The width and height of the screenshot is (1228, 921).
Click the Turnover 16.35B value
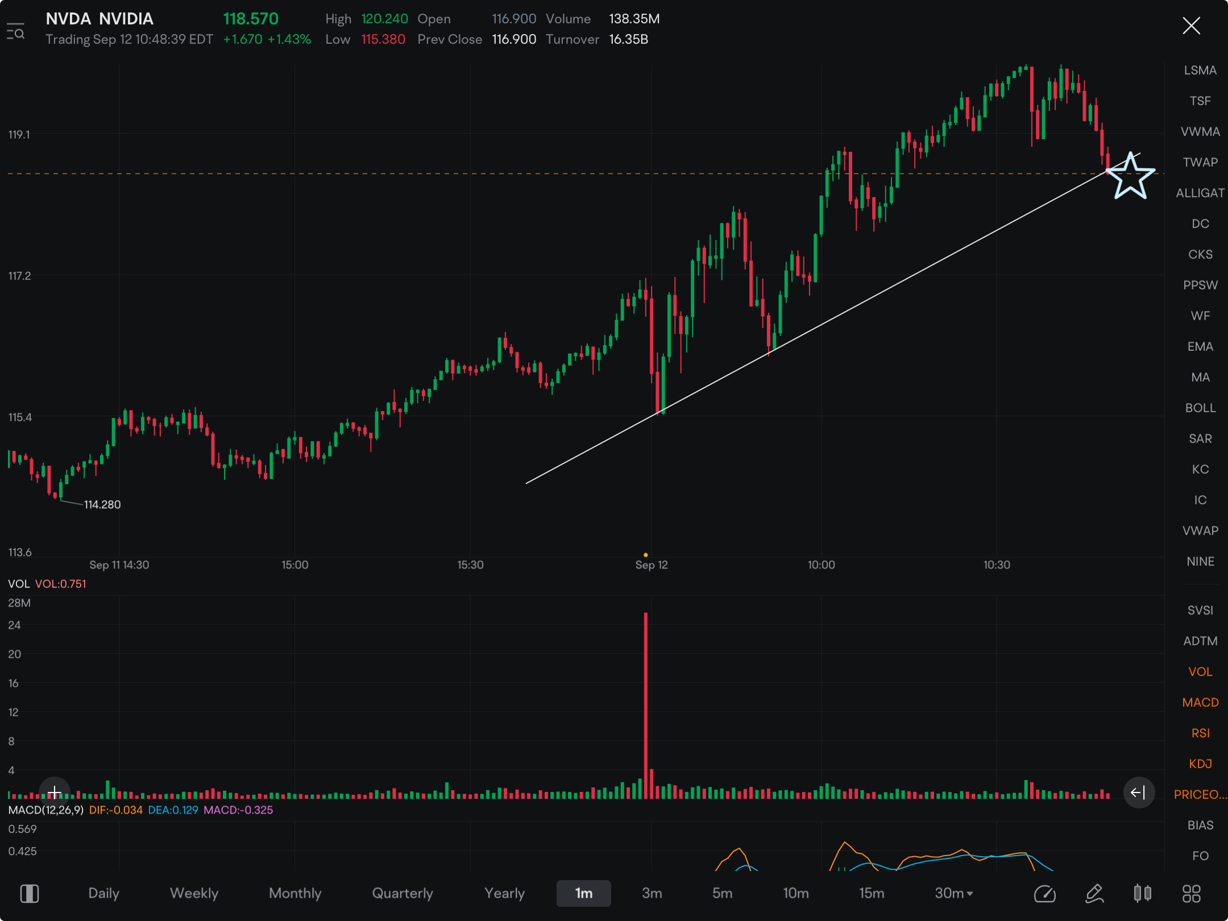(628, 39)
